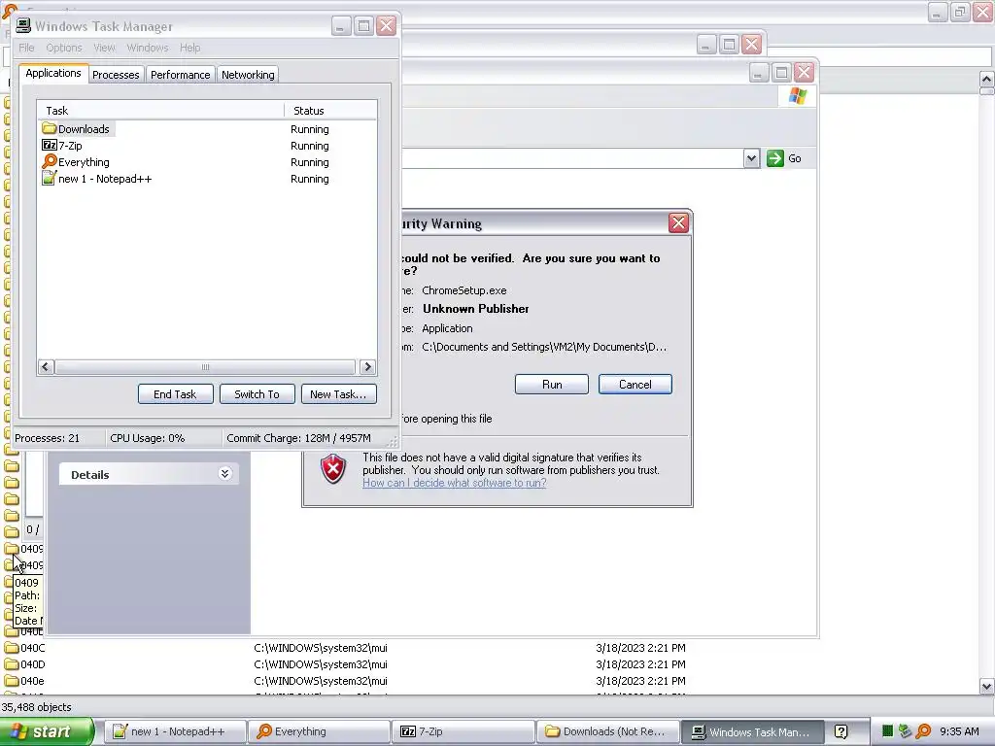Click the Unknown Publisher text
This screenshot has width=995, height=746.
click(476, 309)
